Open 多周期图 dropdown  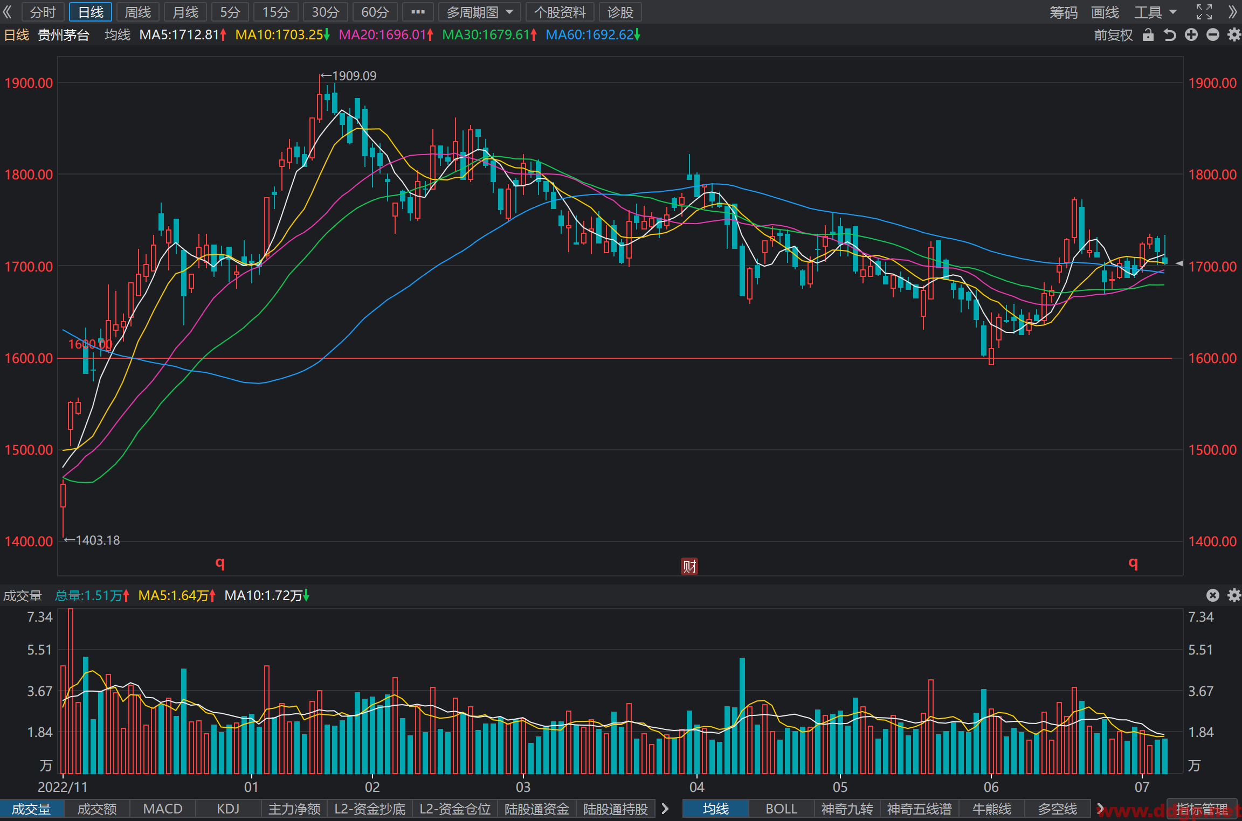(480, 12)
